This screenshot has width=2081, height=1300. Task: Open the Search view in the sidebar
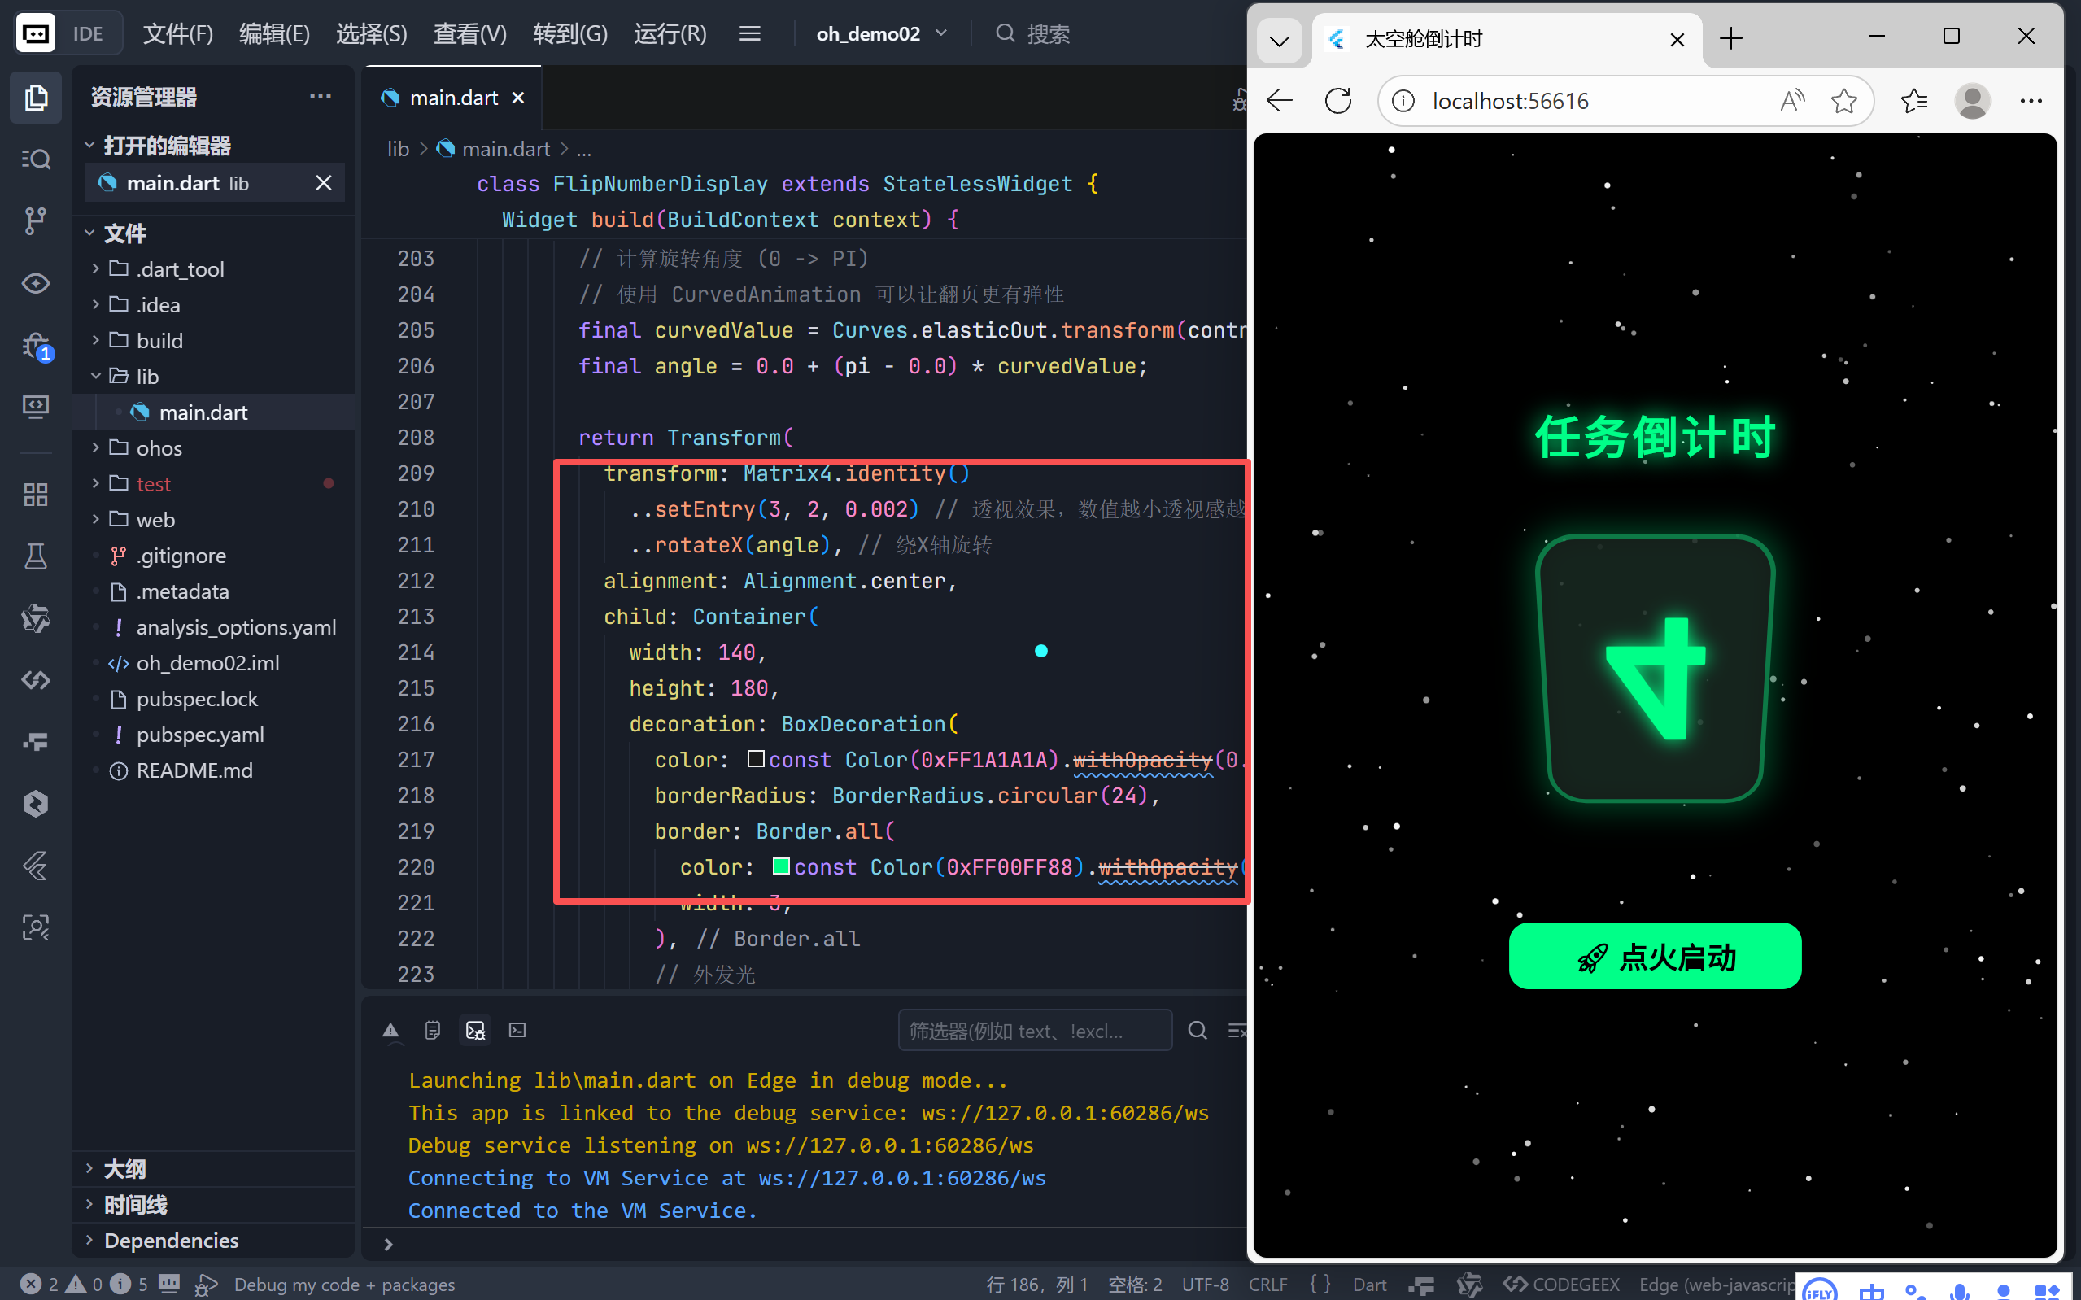(x=35, y=158)
